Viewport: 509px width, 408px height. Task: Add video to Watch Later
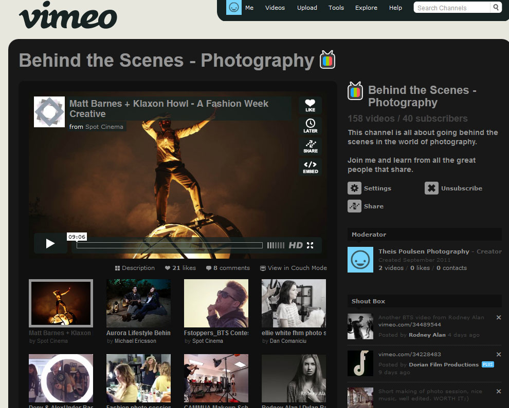tap(311, 126)
